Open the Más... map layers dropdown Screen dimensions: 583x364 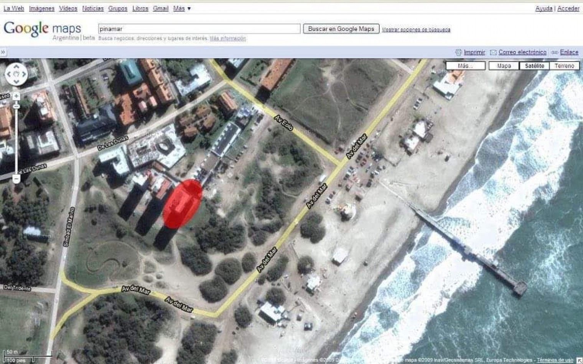465,66
